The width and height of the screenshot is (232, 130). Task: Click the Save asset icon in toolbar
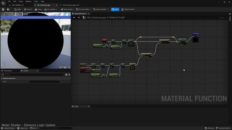click(3, 9)
